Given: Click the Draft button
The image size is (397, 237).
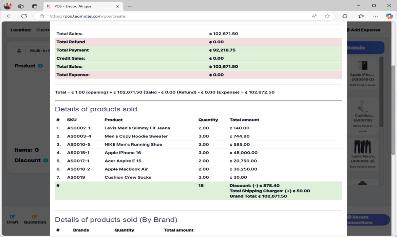Looking at the screenshot, I should point(13,219).
